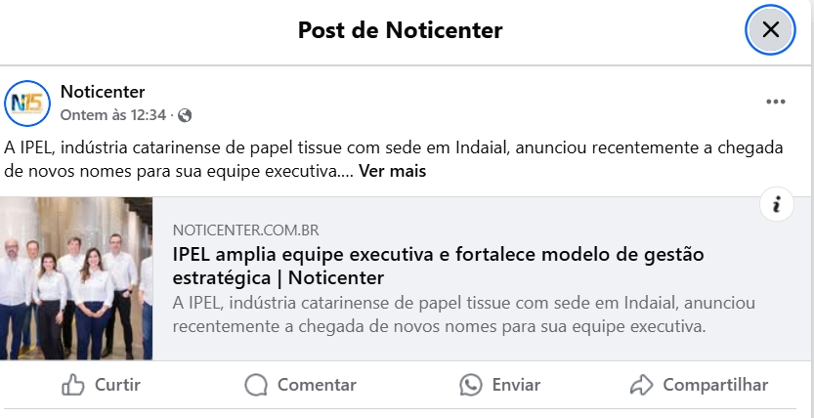Close the Post de Noticenter dialog
Viewport: 814px width, 418px height.
pos(770,29)
